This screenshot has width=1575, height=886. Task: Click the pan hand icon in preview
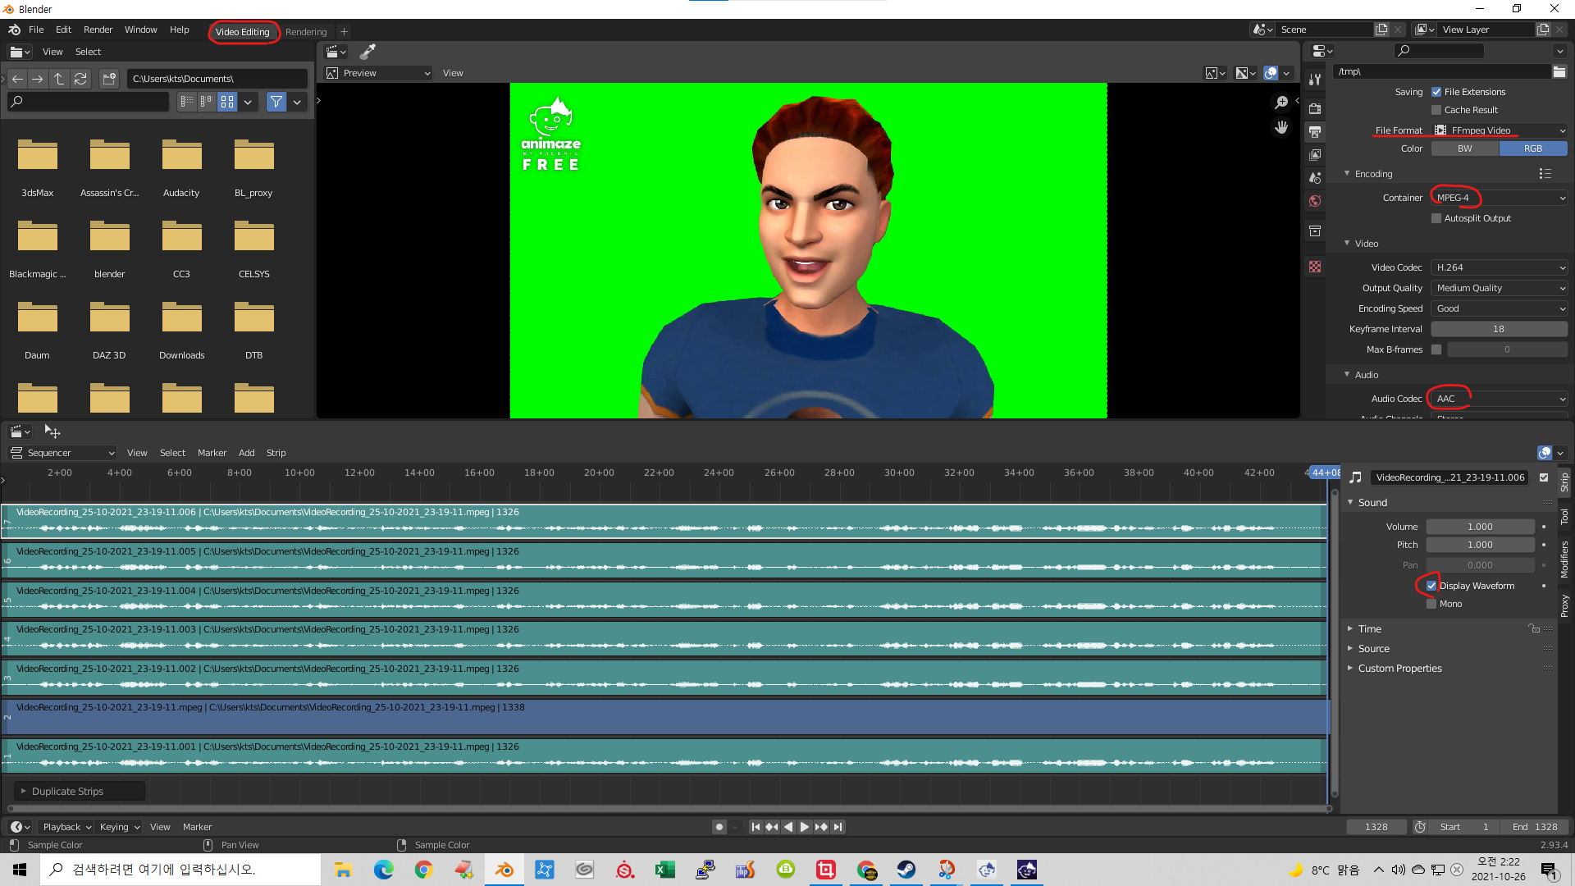(1281, 127)
